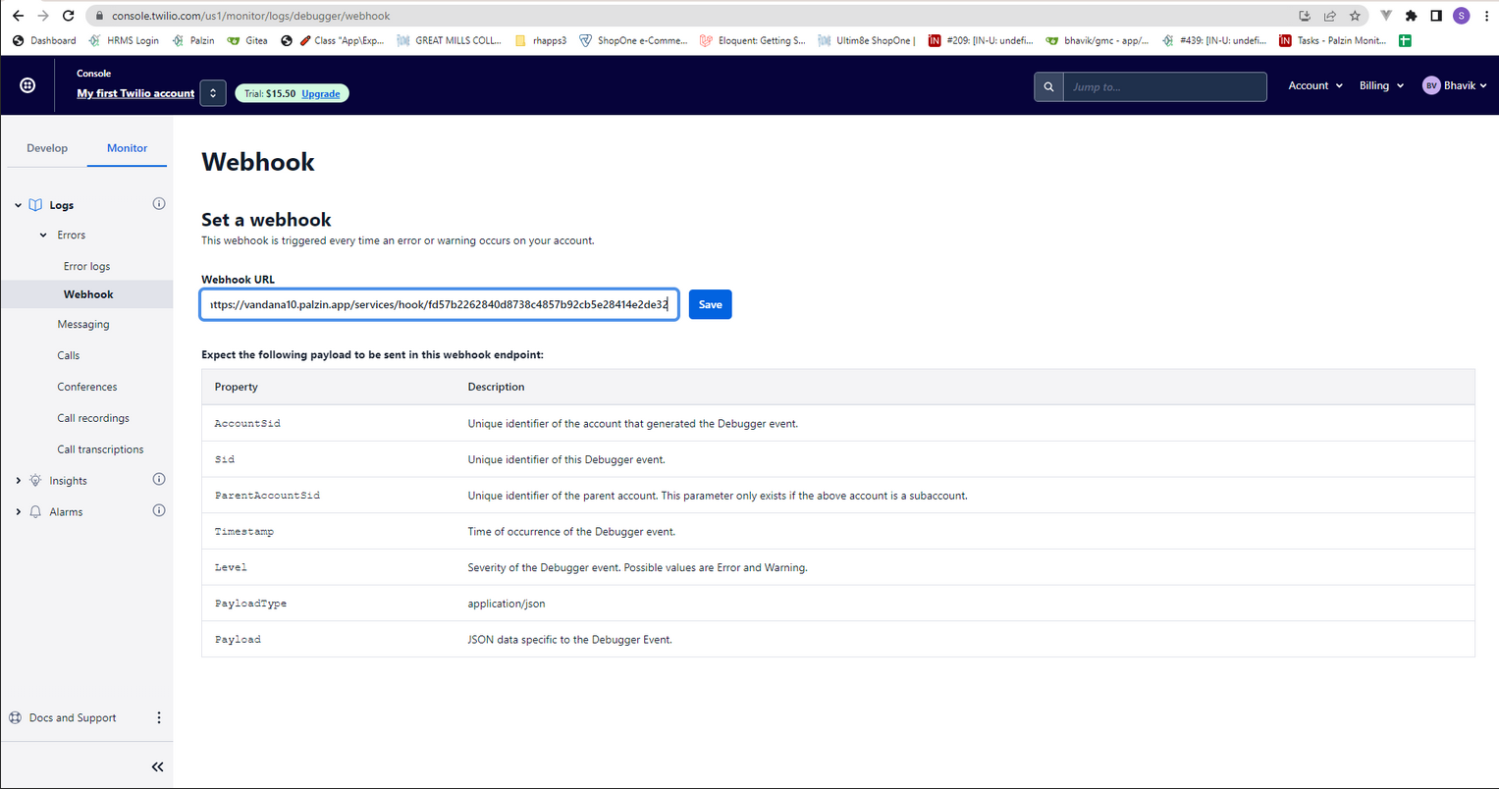
Task: Open the account switcher dropdown
Action: [x=213, y=93]
